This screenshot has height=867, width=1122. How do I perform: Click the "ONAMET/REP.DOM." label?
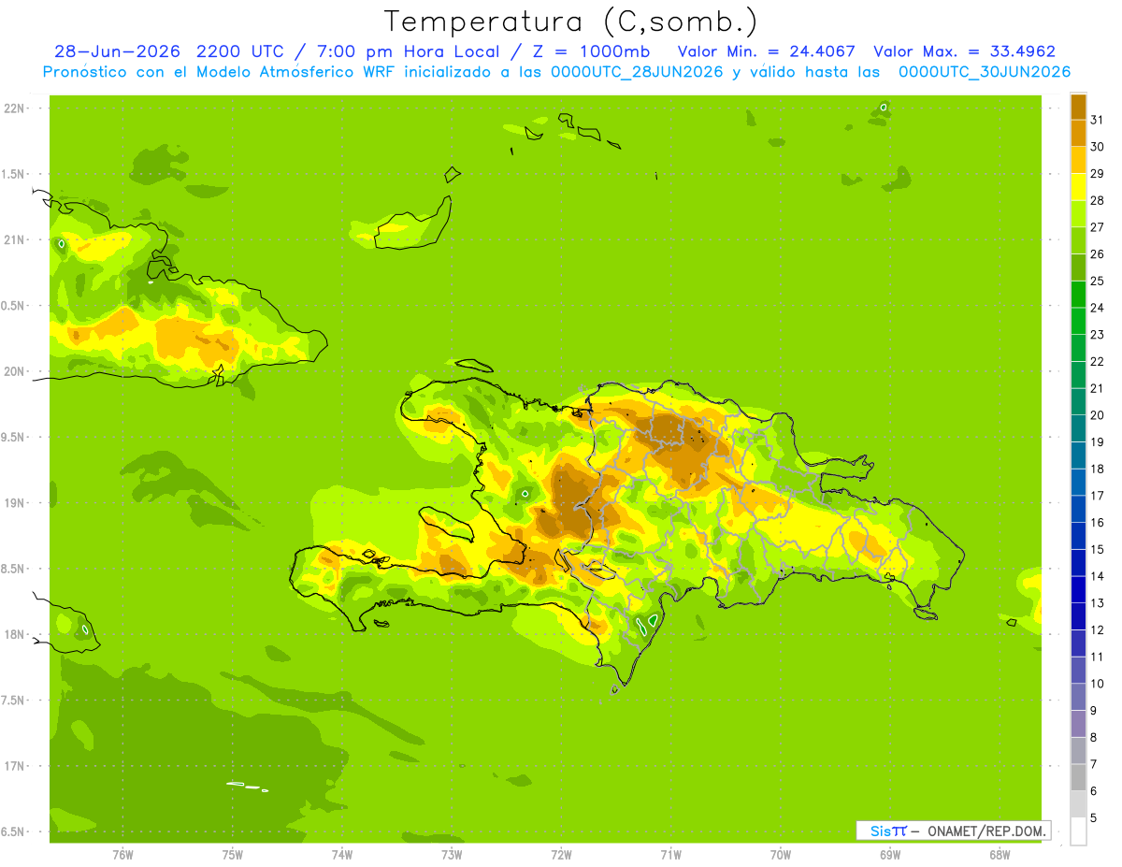click(x=985, y=831)
